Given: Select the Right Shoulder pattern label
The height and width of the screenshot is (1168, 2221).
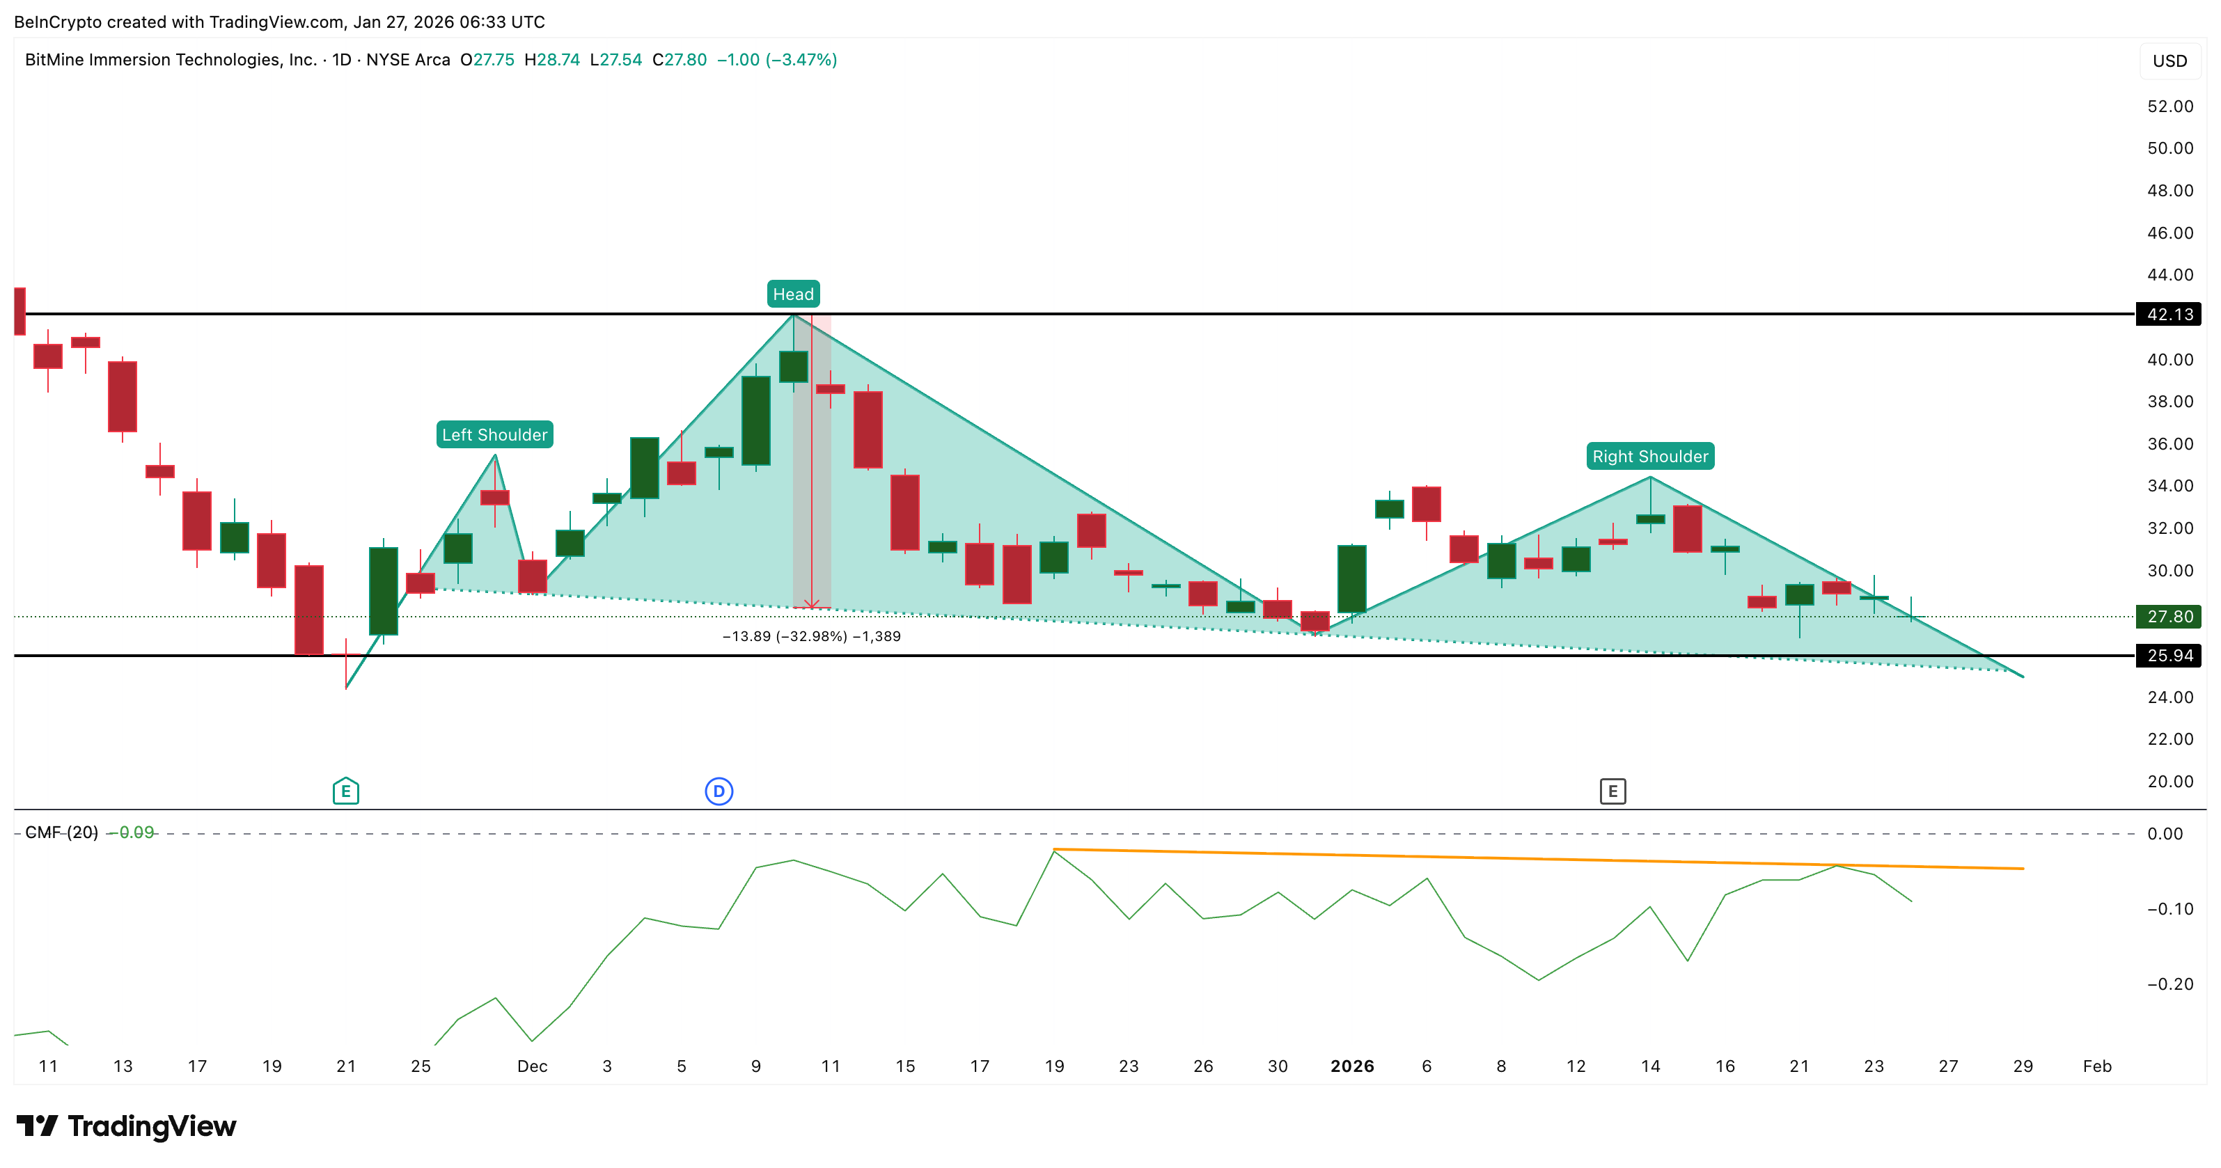Looking at the screenshot, I should pos(1649,455).
